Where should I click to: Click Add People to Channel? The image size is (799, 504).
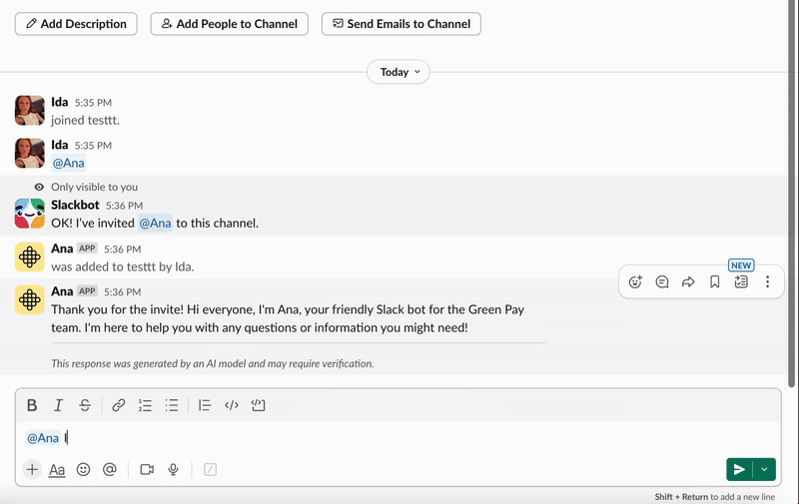click(x=230, y=24)
